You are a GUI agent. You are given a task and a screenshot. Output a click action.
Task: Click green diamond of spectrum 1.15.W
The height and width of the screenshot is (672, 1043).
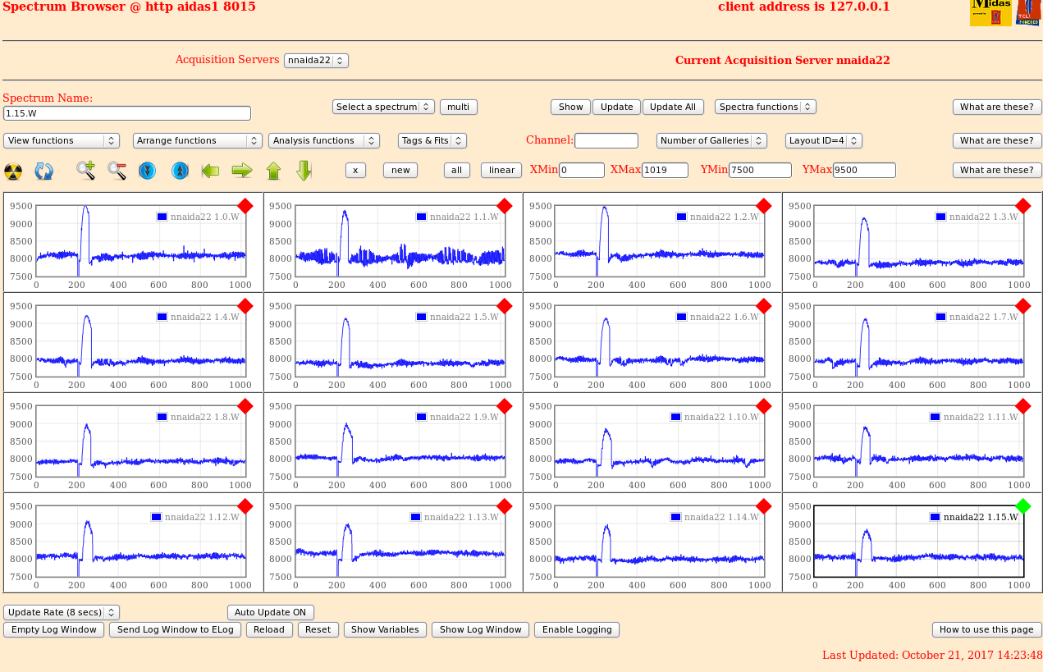[x=1022, y=506]
